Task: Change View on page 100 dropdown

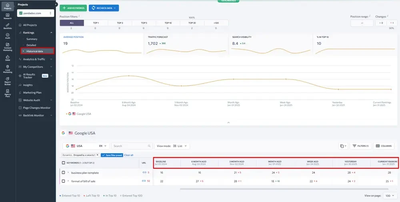Action: (390, 196)
